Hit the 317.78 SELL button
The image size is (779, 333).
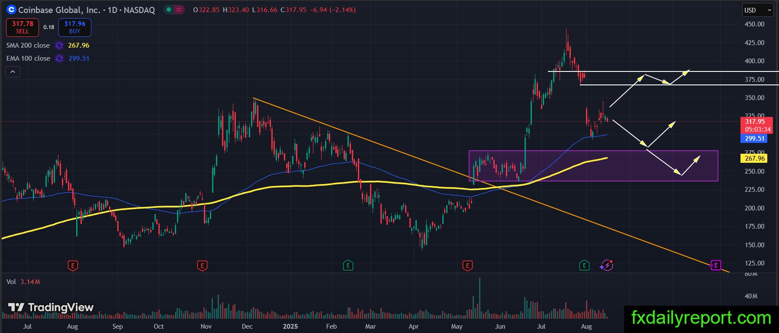tap(23, 27)
